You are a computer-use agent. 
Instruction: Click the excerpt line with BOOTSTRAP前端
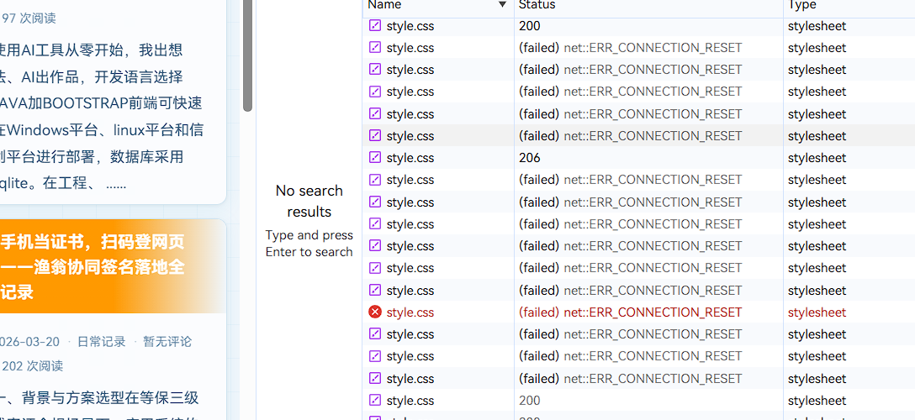click(101, 103)
